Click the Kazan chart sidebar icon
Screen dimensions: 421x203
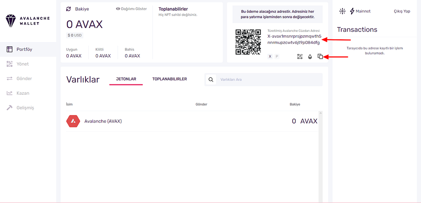pyautogui.click(x=10, y=93)
